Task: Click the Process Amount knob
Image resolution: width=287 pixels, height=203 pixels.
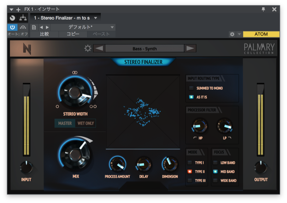Action: 118,164
